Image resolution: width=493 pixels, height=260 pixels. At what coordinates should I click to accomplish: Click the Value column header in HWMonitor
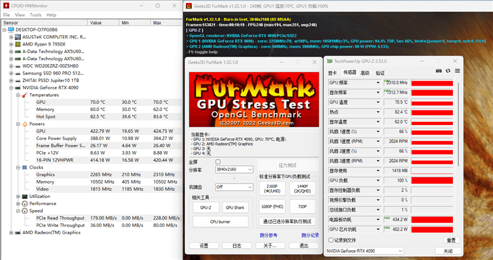(104, 23)
